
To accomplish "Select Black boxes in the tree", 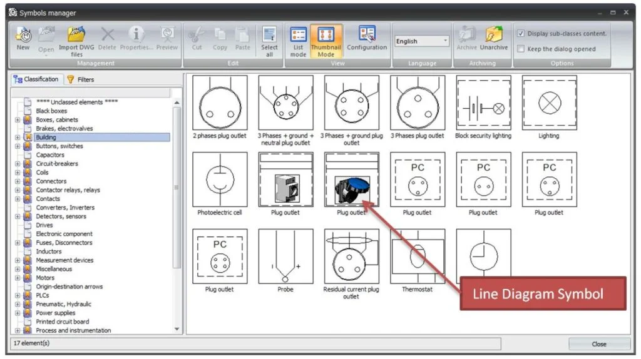I will click(51, 111).
